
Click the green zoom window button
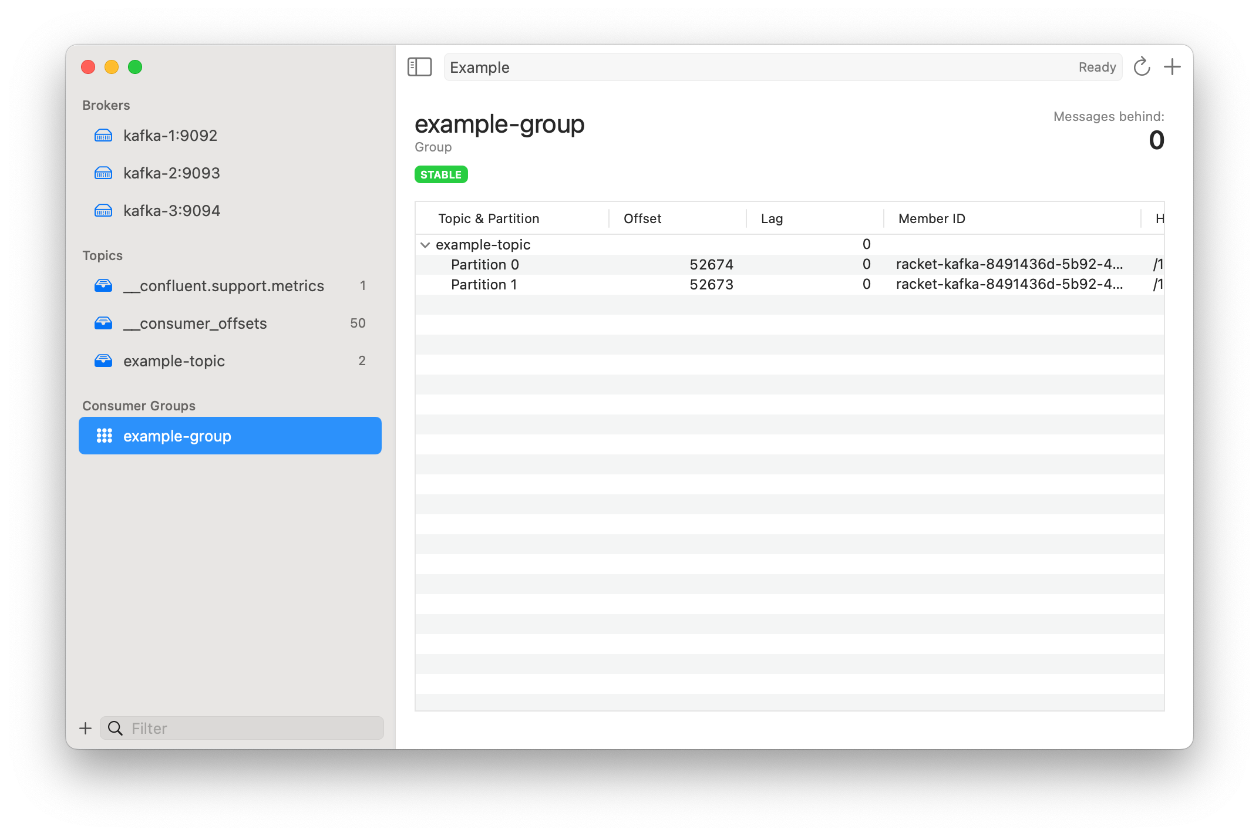click(x=135, y=67)
